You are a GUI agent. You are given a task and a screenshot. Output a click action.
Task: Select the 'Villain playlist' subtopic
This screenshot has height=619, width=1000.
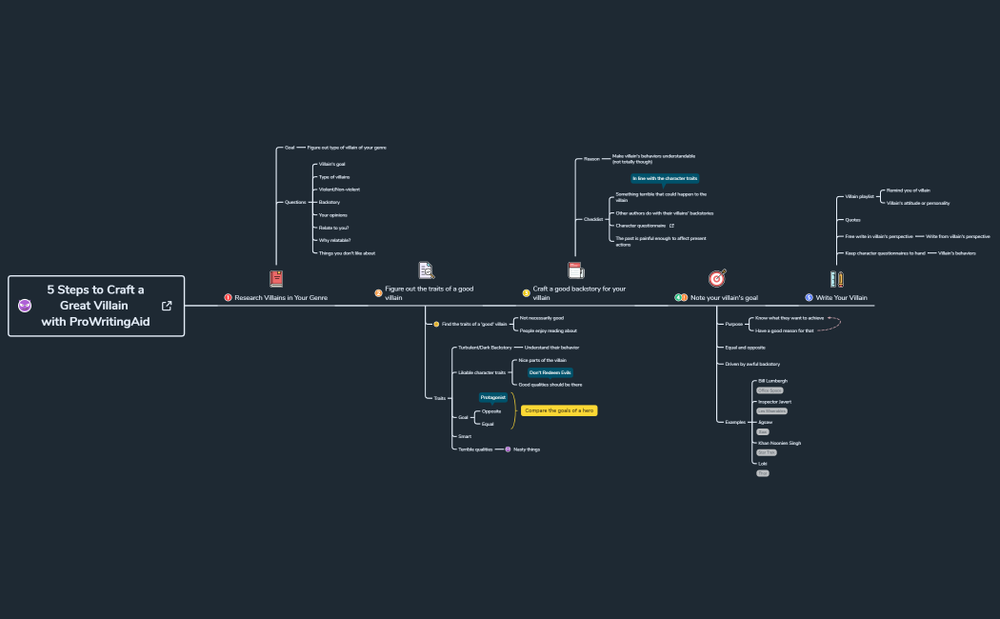point(859,196)
